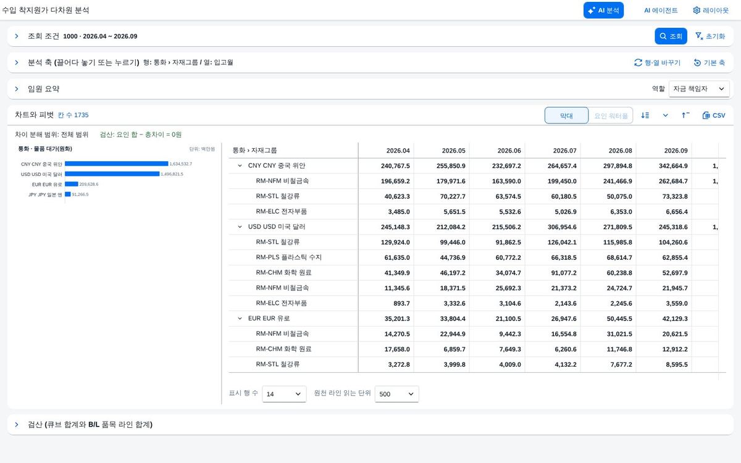The image size is (741, 463).
Task: Click the CNY bar in the chart
Action: coord(116,164)
